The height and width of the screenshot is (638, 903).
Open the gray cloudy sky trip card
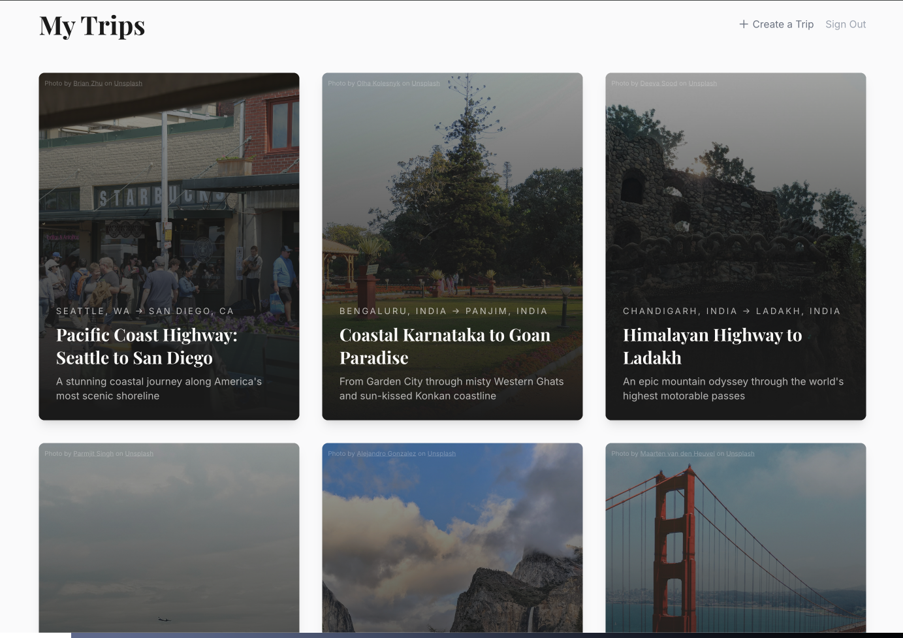168,542
